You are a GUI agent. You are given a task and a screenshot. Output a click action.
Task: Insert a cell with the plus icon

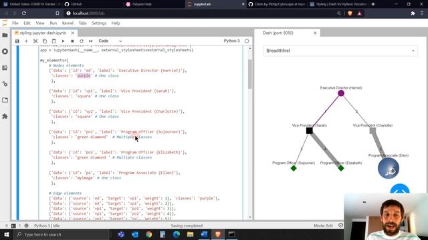tap(26, 41)
